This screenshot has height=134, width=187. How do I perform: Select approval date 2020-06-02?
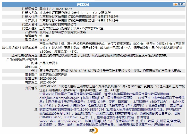point(48,79)
